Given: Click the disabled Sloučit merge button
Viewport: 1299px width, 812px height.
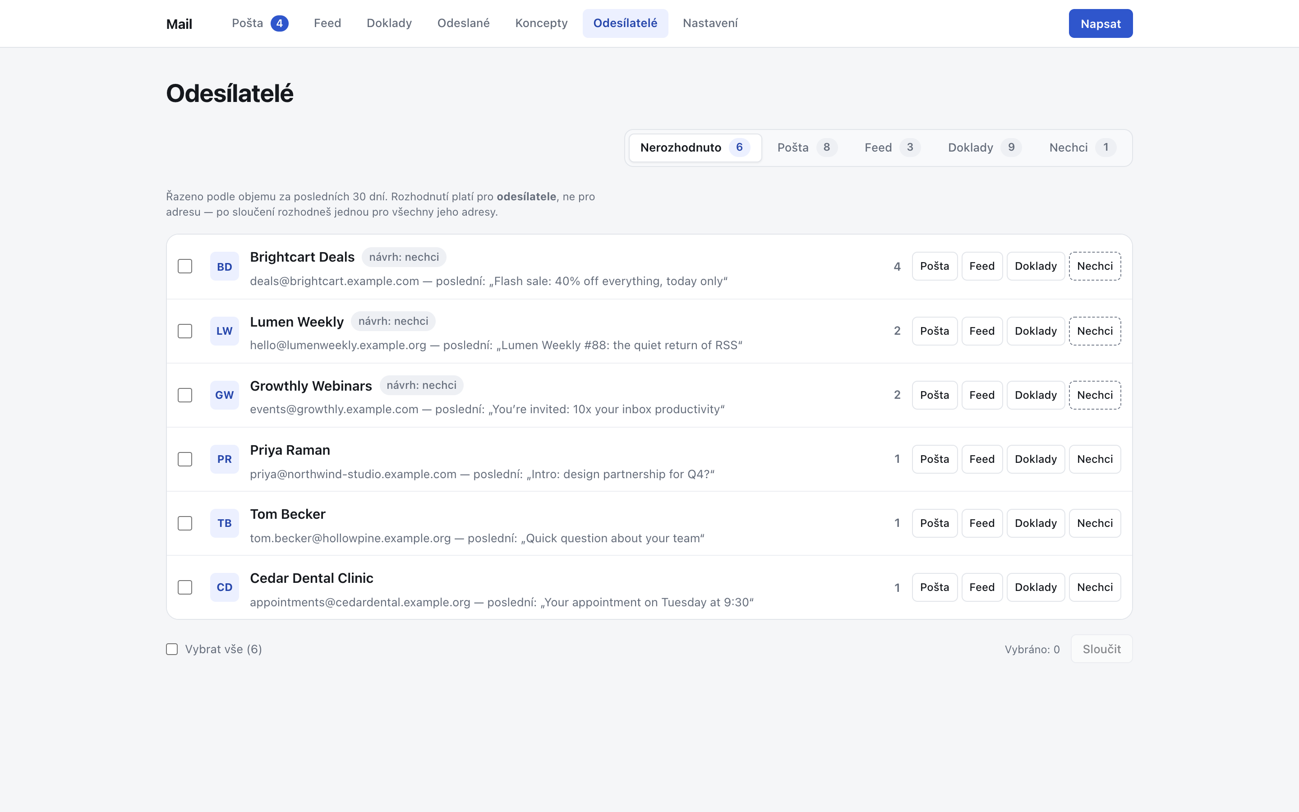Looking at the screenshot, I should coord(1101,649).
